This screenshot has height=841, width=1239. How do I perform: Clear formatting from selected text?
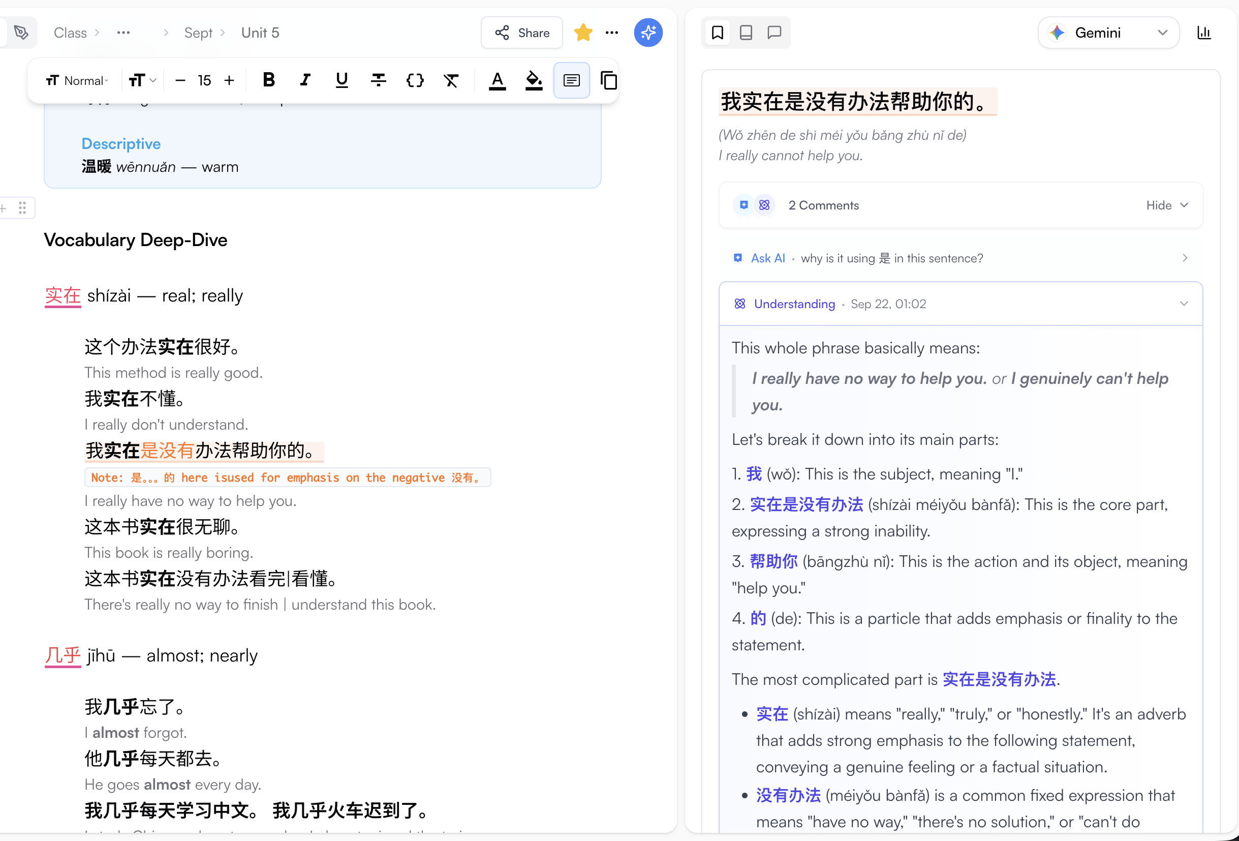[x=450, y=80]
